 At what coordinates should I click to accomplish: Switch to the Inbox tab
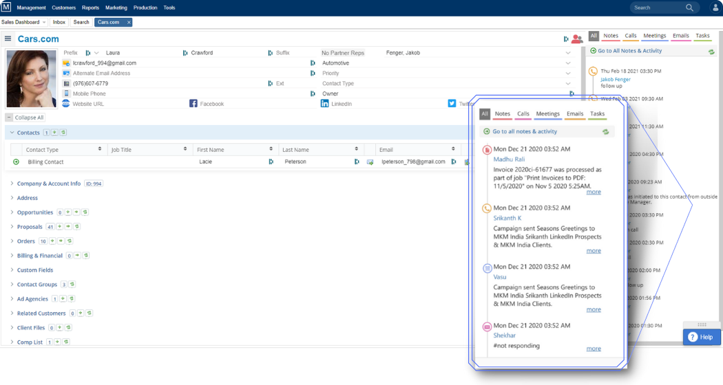[x=59, y=22]
